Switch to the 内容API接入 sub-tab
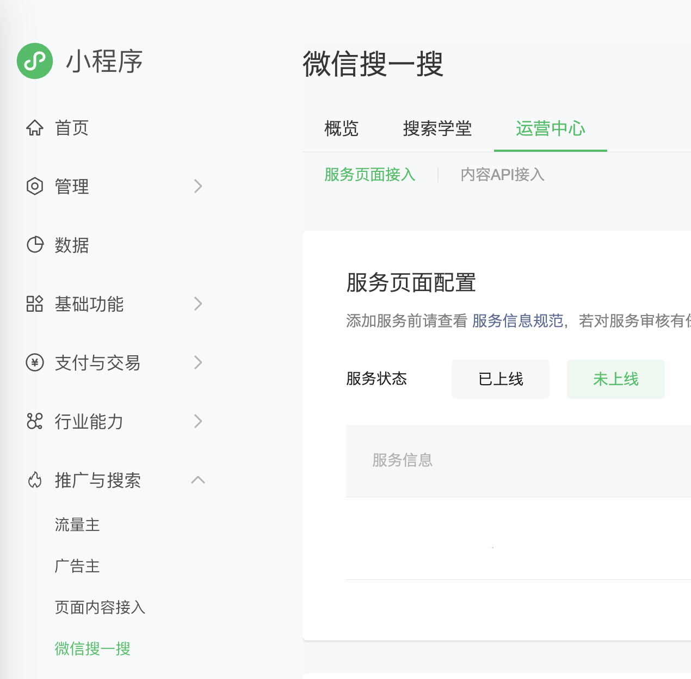Image resolution: width=691 pixels, height=679 pixels. point(502,174)
